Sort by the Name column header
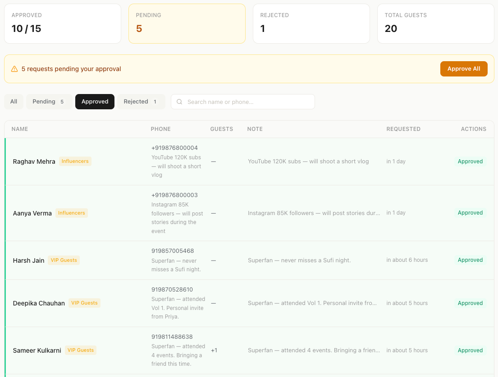498x377 pixels. 20,129
